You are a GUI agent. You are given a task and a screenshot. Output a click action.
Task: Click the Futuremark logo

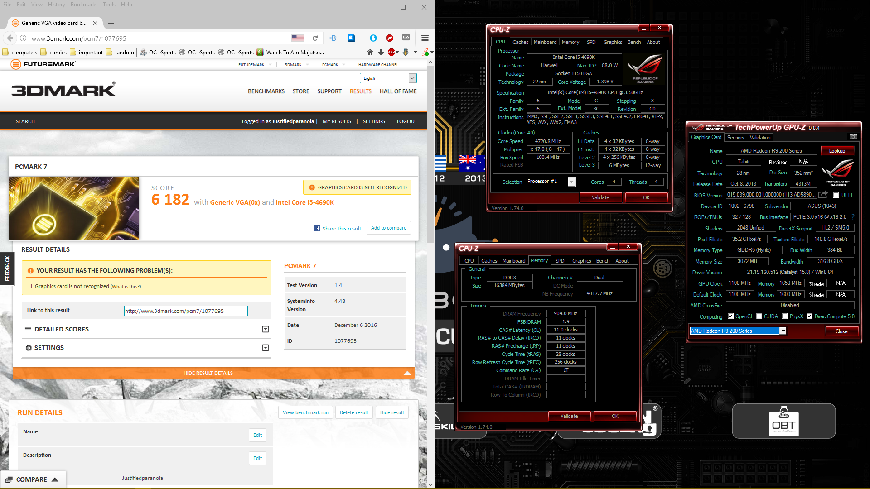(43, 64)
